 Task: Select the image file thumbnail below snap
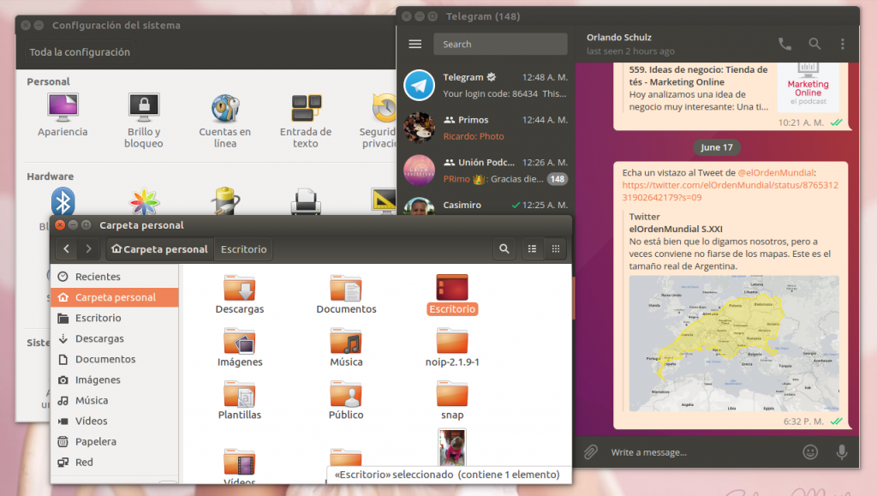[452, 447]
